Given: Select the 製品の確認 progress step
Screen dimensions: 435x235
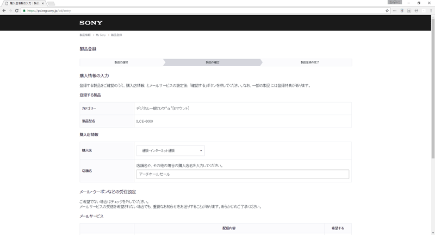Looking at the screenshot, I should 212,62.
